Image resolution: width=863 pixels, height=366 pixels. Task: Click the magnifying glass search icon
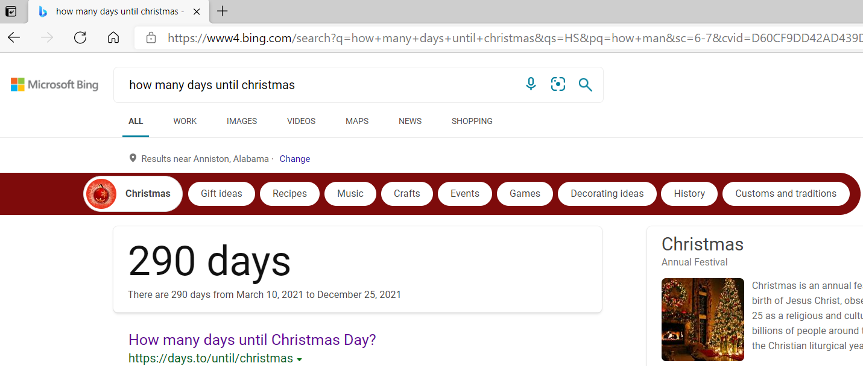tap(585, 85)
